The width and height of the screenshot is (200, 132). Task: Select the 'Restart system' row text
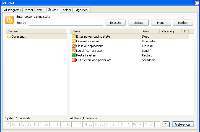tap(86, 55)
